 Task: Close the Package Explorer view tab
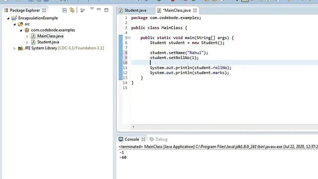click(44, 10)
